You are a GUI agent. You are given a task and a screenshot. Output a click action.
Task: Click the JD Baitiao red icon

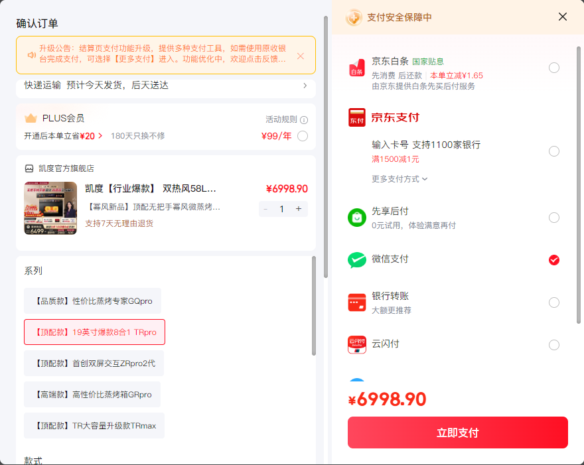[x=356, y=68]
